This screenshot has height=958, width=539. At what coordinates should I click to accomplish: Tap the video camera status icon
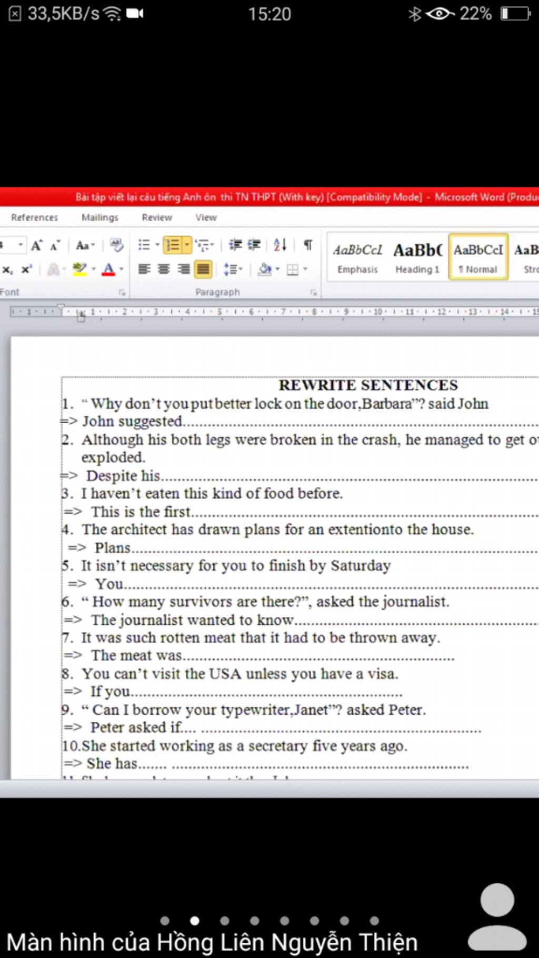[x=135, y=13]
